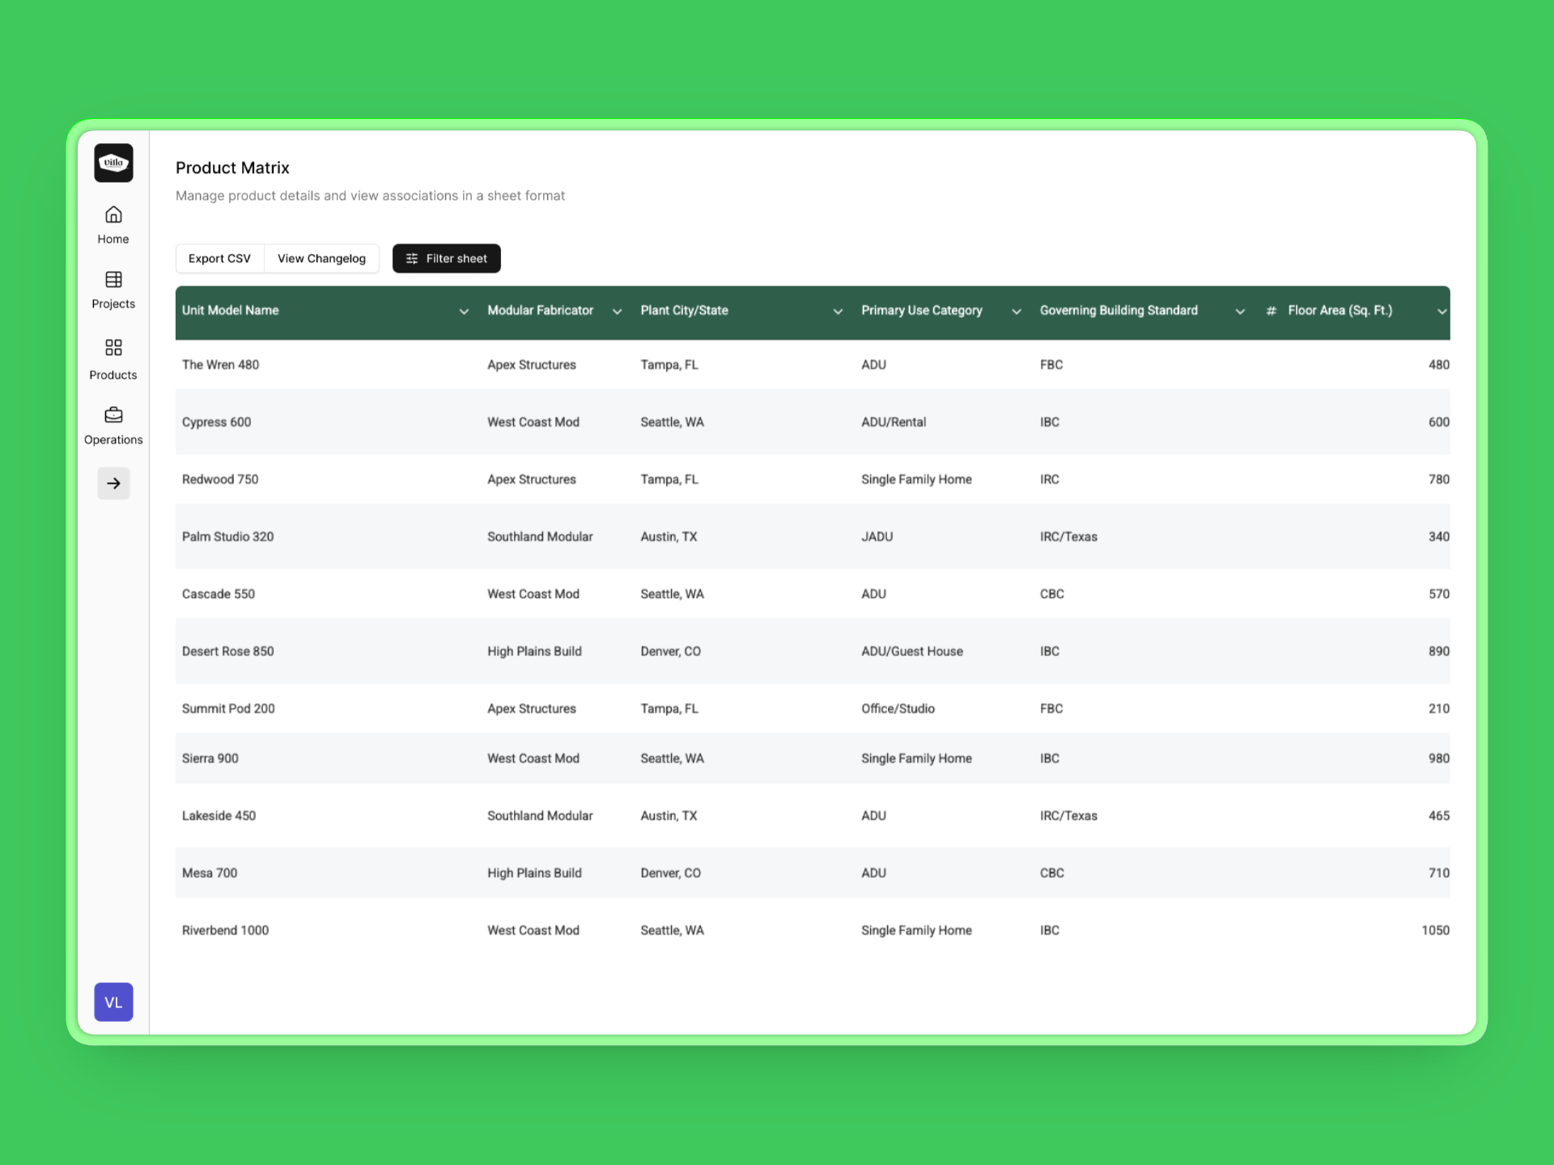Select Palm Studio 320 entry
The height and width of the screenshot is (1165, 1554).
(x=227, y=536)
